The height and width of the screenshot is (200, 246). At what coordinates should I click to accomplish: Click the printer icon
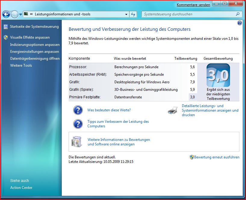tap(173, 110)
